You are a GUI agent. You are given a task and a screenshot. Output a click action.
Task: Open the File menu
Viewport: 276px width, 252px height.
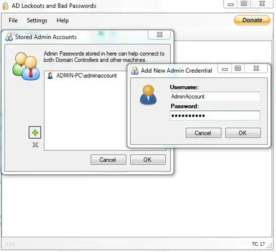(x=13, y=20)
